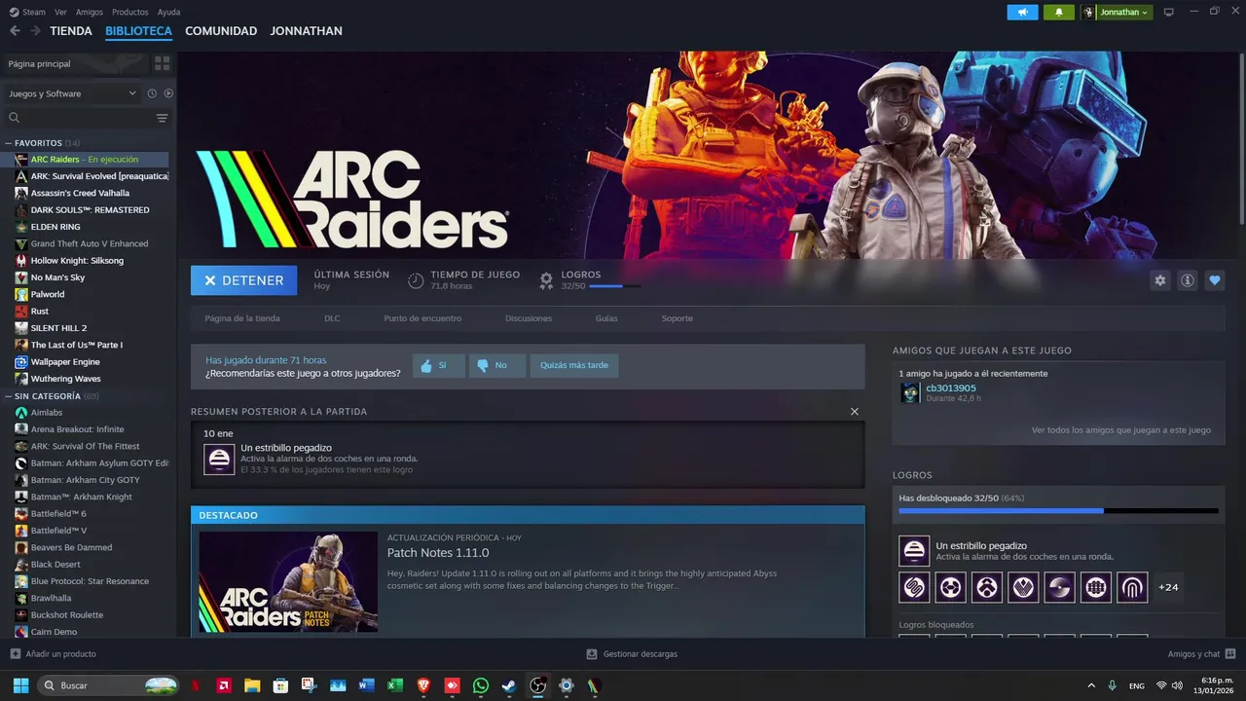Open Excel from the taskbar
This screenshot has height=701, width=1246.
(x=395, y=685)
